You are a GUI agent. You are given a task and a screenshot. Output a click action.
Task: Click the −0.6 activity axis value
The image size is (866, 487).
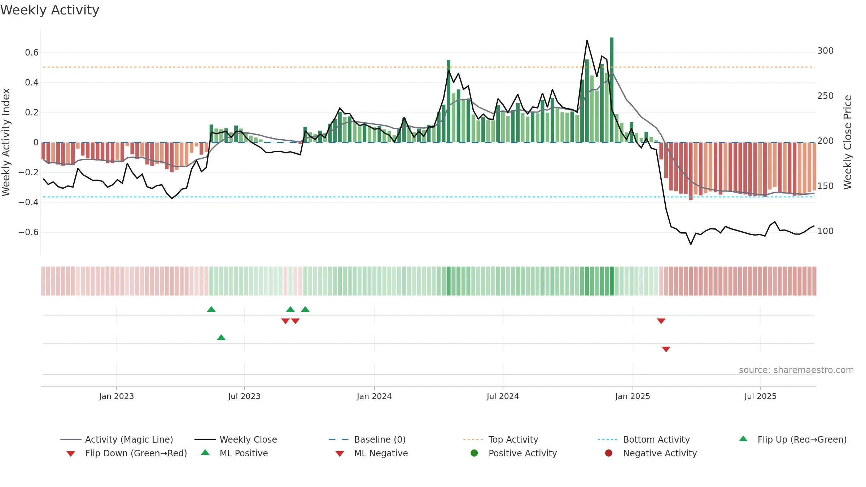pos(29,232)
